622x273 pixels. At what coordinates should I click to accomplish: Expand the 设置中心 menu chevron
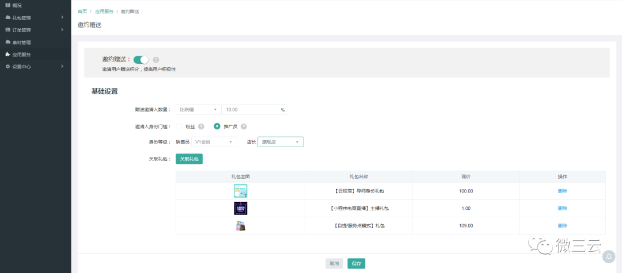point(62,67)
